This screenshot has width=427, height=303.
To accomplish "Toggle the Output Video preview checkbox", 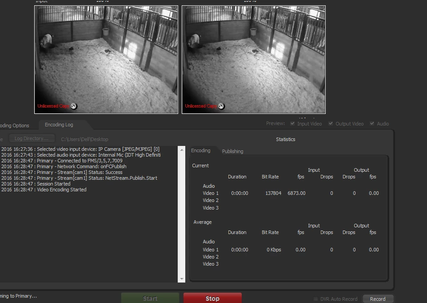I will 330,124.
